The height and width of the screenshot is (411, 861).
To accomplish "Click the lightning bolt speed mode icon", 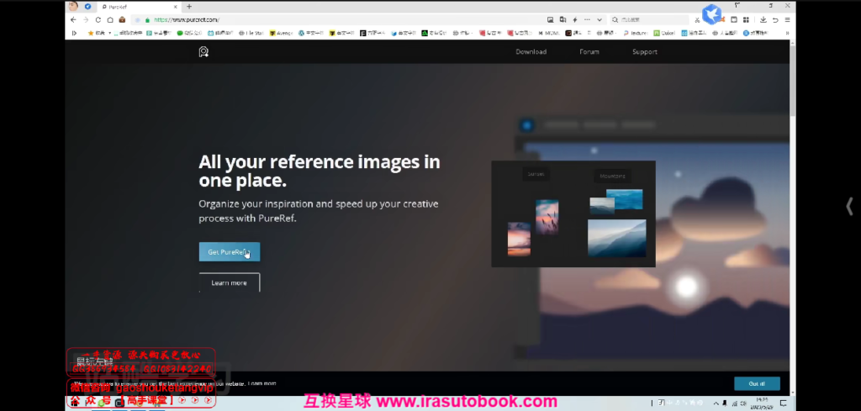I will pyautogui.click(x=575, y=20).
